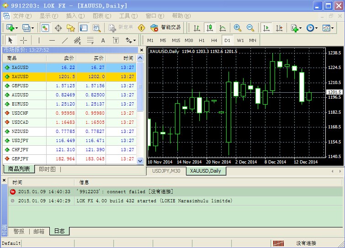
Task: Select the crosshair tool
Action: [23, 41]
